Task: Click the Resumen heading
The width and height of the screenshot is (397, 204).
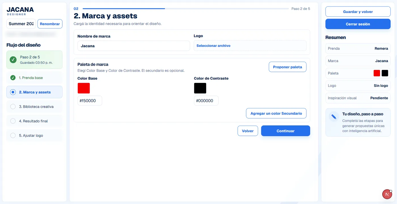Action: (335, 37)
